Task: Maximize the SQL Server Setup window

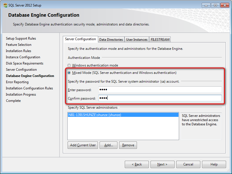Action: pos(215,5)
